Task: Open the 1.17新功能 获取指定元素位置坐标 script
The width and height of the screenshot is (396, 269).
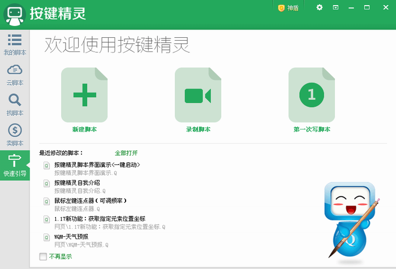Action: (x=100, y=219)
